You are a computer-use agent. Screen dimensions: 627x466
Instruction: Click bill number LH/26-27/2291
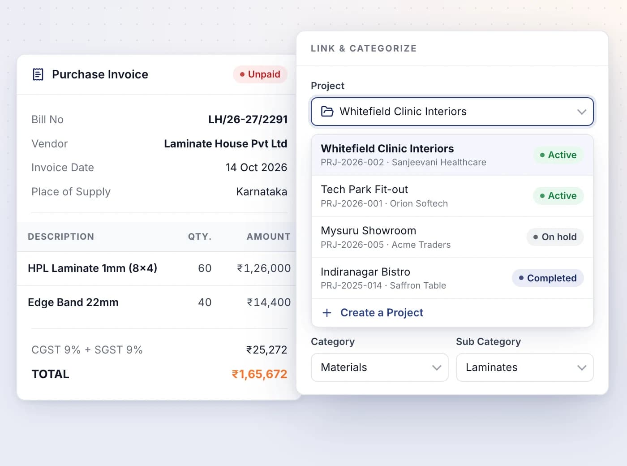point(248,120)
